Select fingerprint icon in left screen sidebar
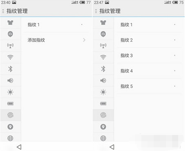Viewport: 186px width, 151px height. pyautogui.click(x=10, y=115)
